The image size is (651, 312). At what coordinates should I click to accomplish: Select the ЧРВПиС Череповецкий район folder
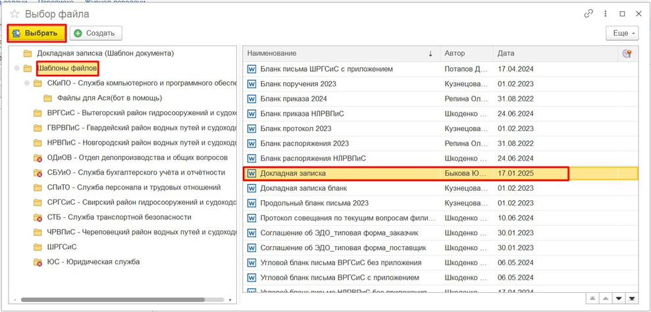[142, 232]
